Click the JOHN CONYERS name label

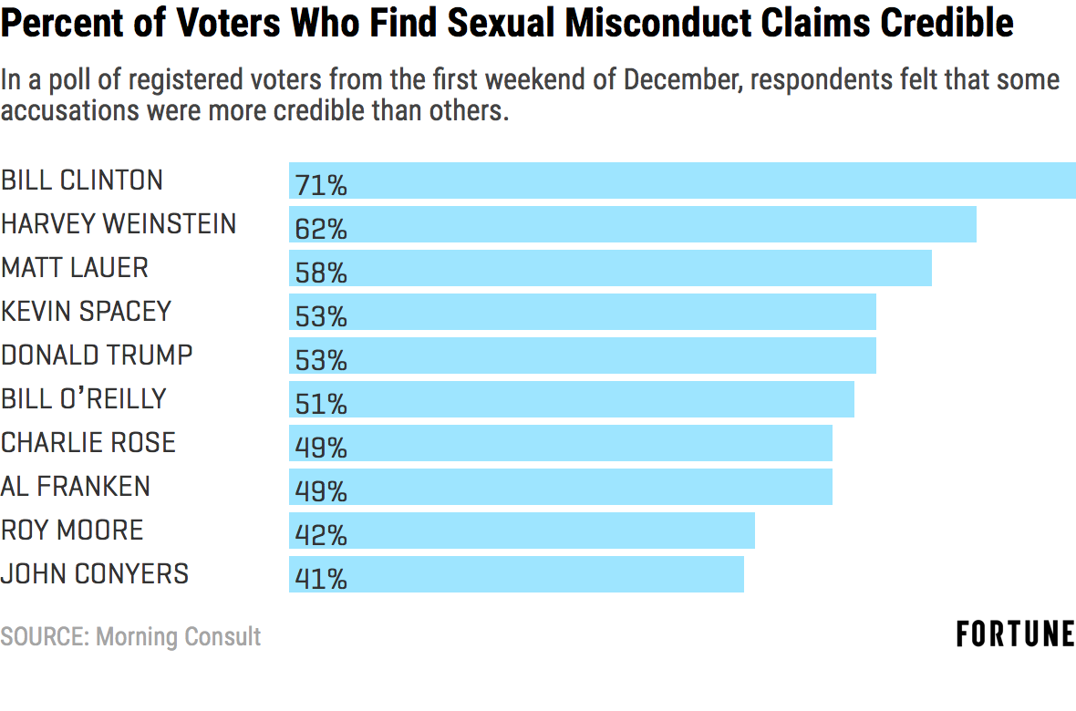coord(95,573)
